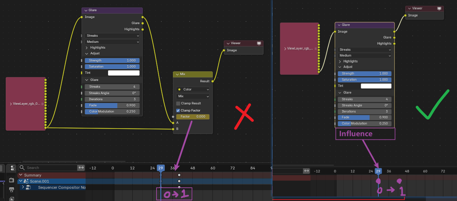Click the Scene.001 scene icon
This screenshot has height=201, width=457.
26,181
